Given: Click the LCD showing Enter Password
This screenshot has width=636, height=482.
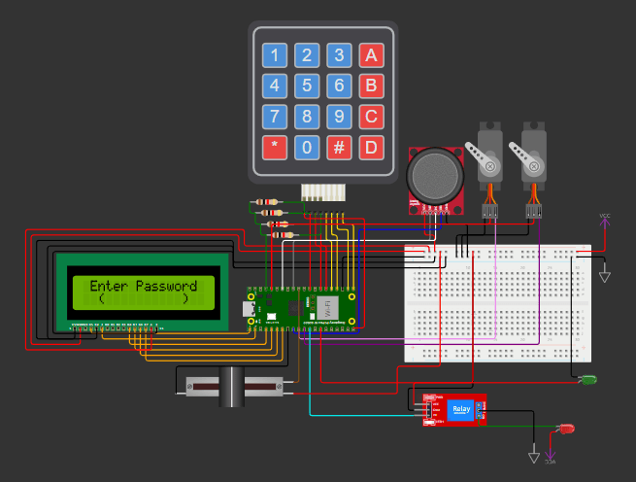Looking at the screenshot, I should pos(143,291).
